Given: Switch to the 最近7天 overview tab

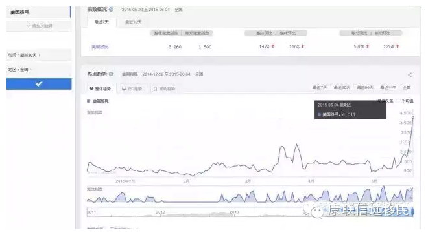Looking at the screenshot, I should [101, 22].
